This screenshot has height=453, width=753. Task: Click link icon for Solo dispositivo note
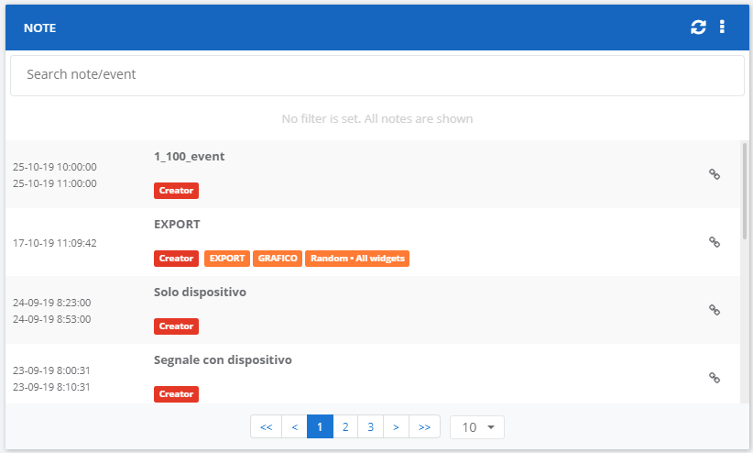point(715,310)
